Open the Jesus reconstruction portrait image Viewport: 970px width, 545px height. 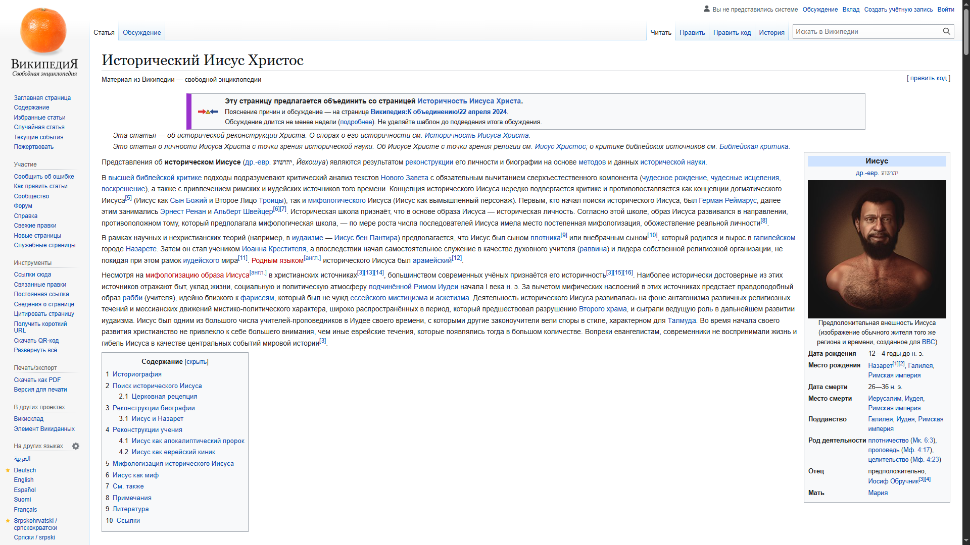coord(877,249)
